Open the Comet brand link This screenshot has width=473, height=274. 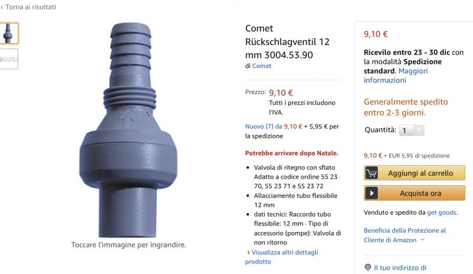pos(261,66)
